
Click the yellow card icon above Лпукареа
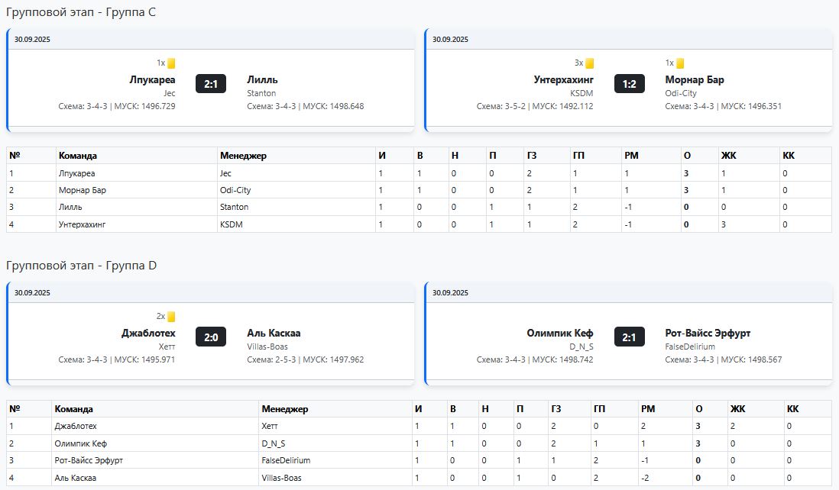(172, 63)
